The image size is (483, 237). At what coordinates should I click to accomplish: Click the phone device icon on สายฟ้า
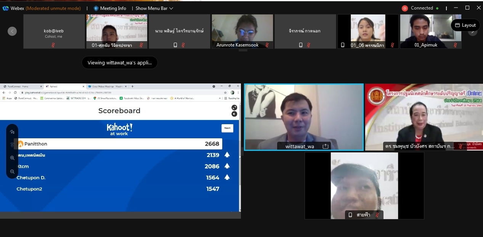pos(350,215)
